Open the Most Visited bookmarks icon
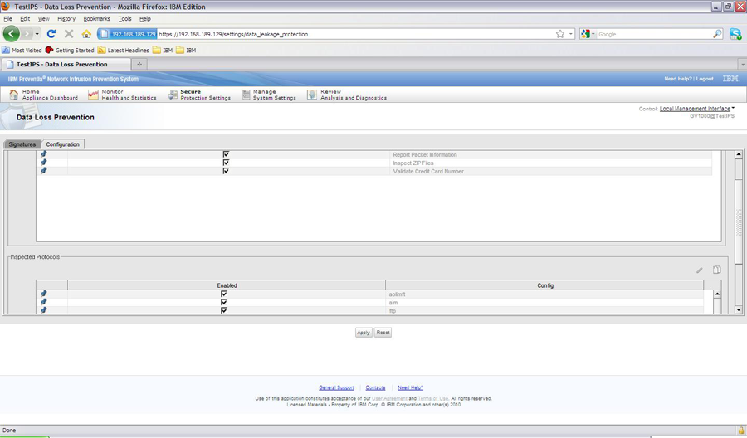 6,50
